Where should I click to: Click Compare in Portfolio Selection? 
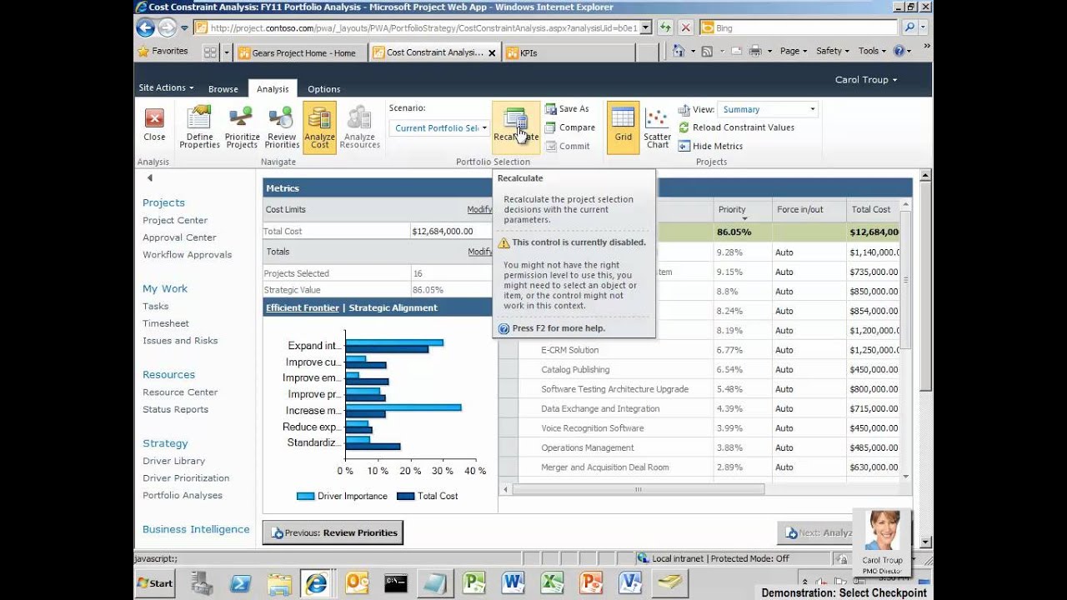(570, 127)
